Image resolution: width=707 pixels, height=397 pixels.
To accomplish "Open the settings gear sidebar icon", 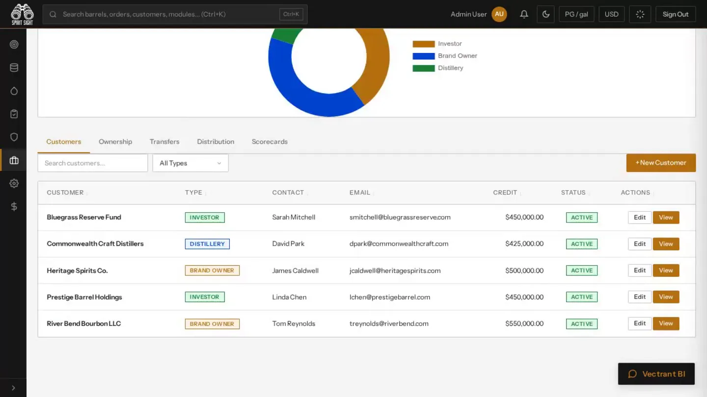I will pyautogui.click(x=14, y=183).
